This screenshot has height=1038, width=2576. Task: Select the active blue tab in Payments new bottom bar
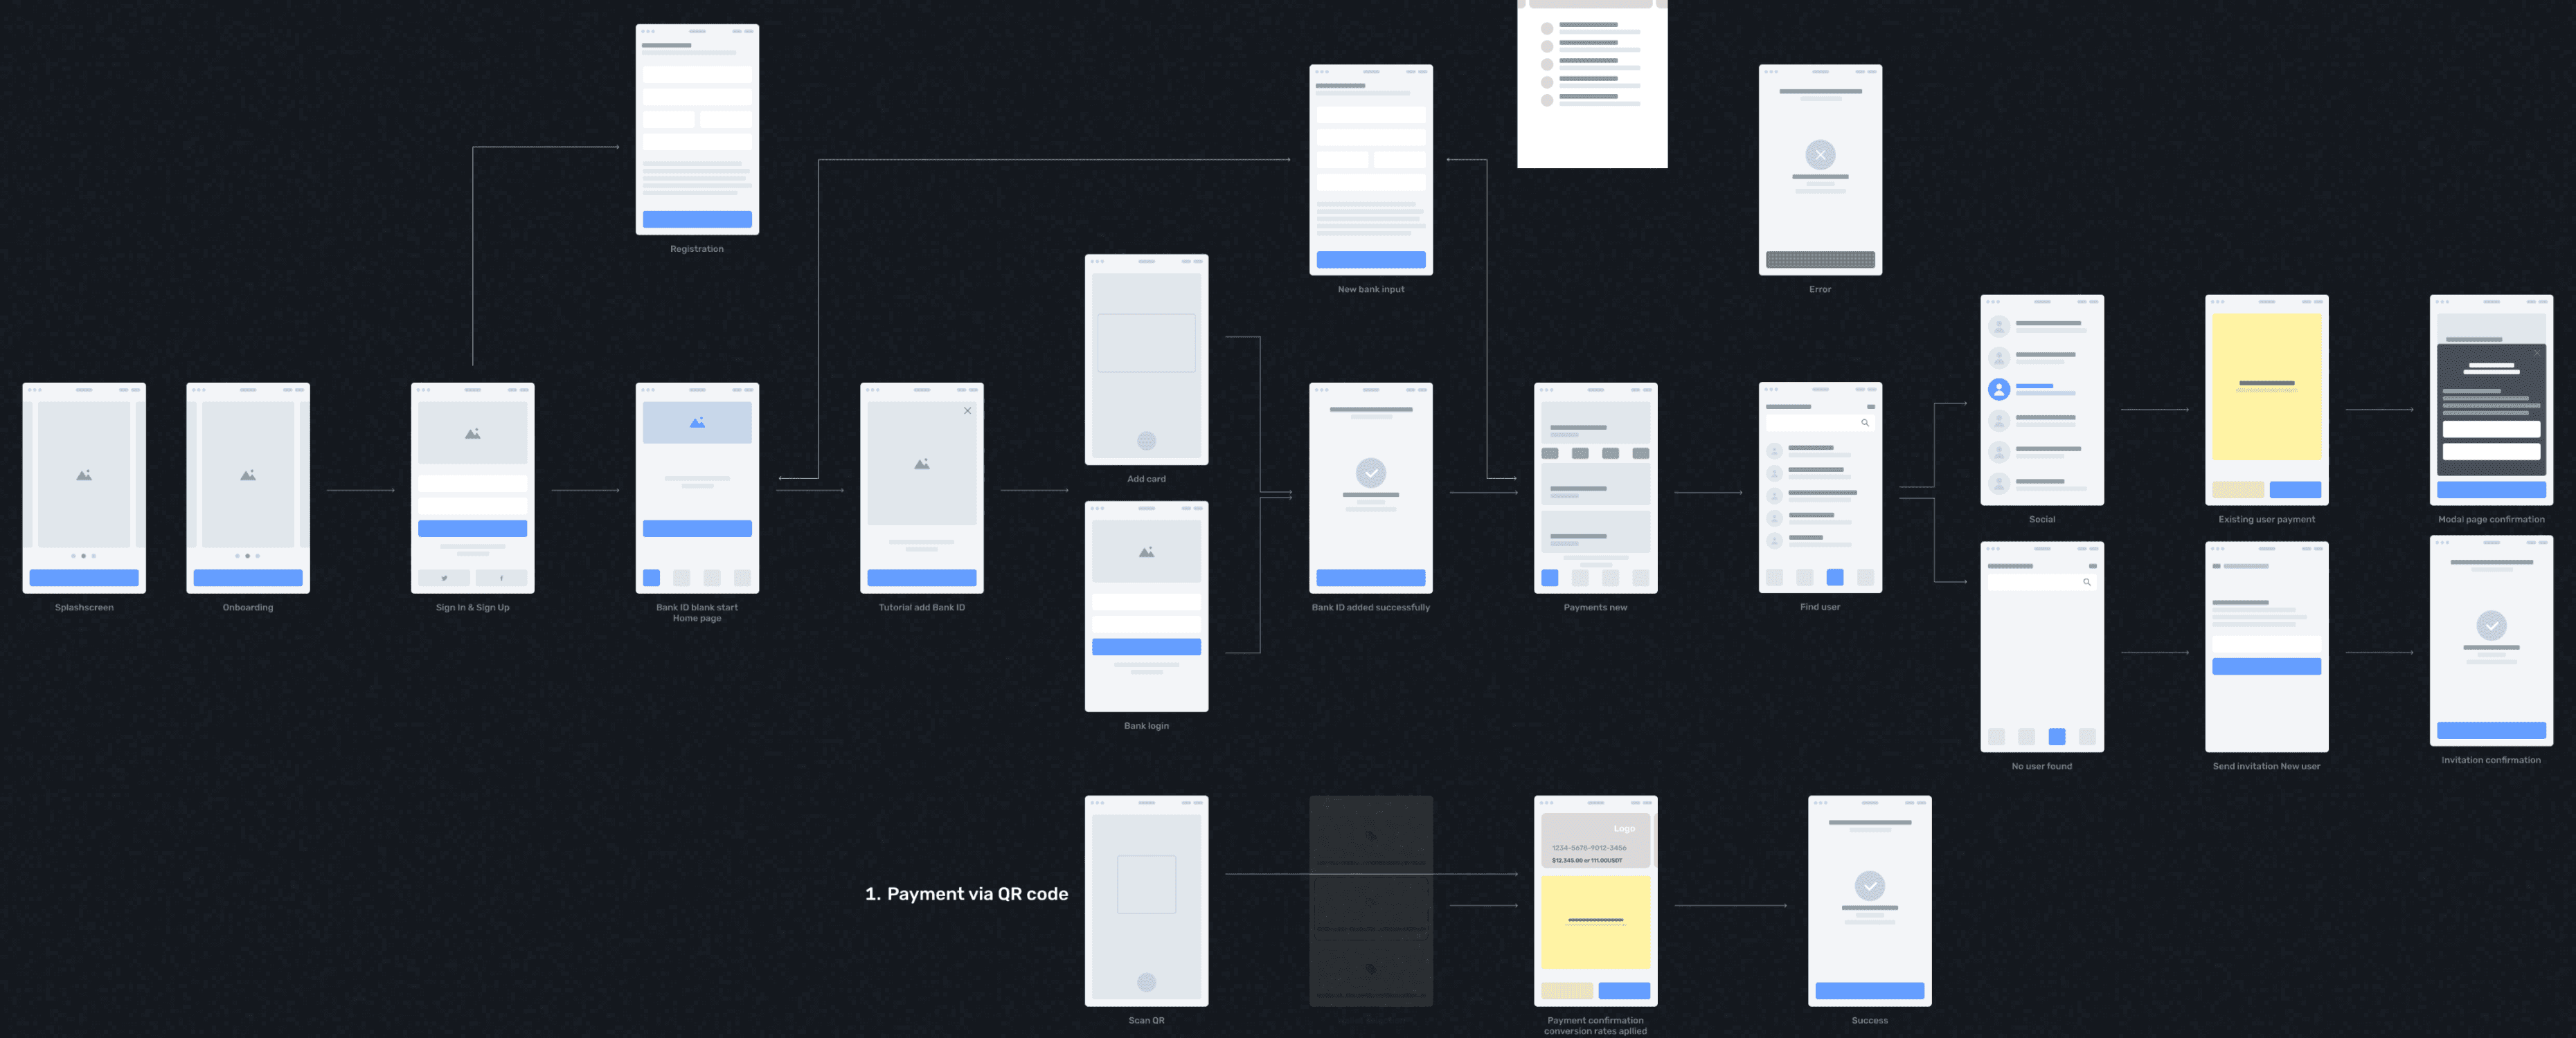[x=1549, y=577]
